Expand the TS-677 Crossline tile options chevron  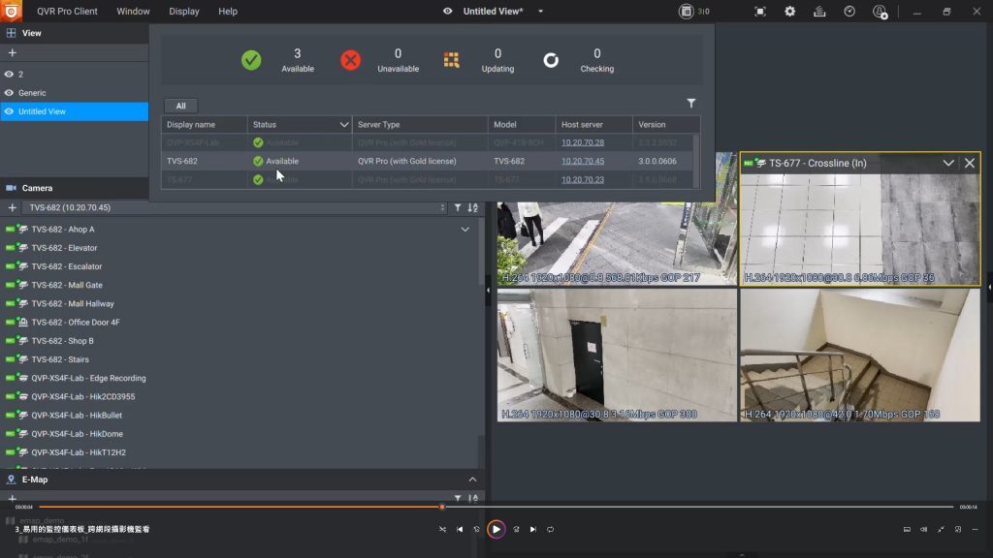[948, 164]
